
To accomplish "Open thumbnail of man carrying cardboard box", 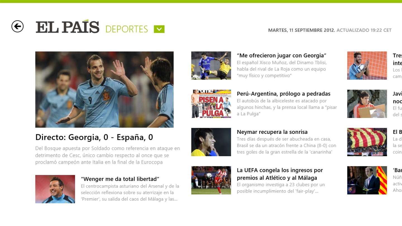I will point(367,104).
